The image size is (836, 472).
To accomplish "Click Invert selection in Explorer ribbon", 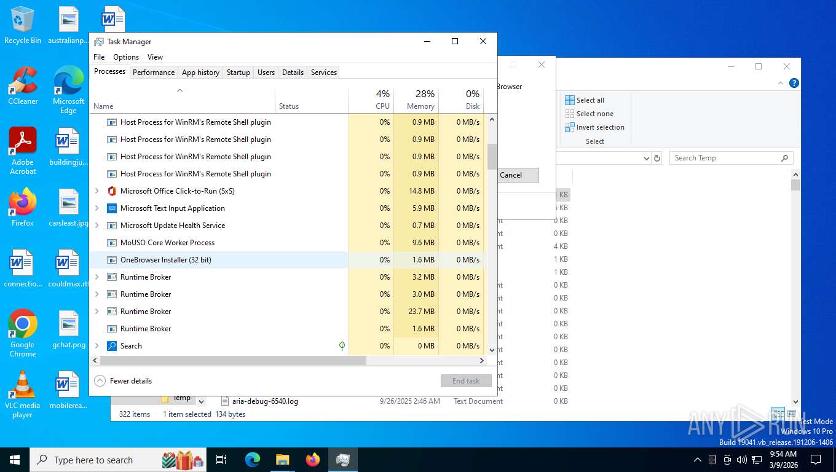I will (594, 127).
